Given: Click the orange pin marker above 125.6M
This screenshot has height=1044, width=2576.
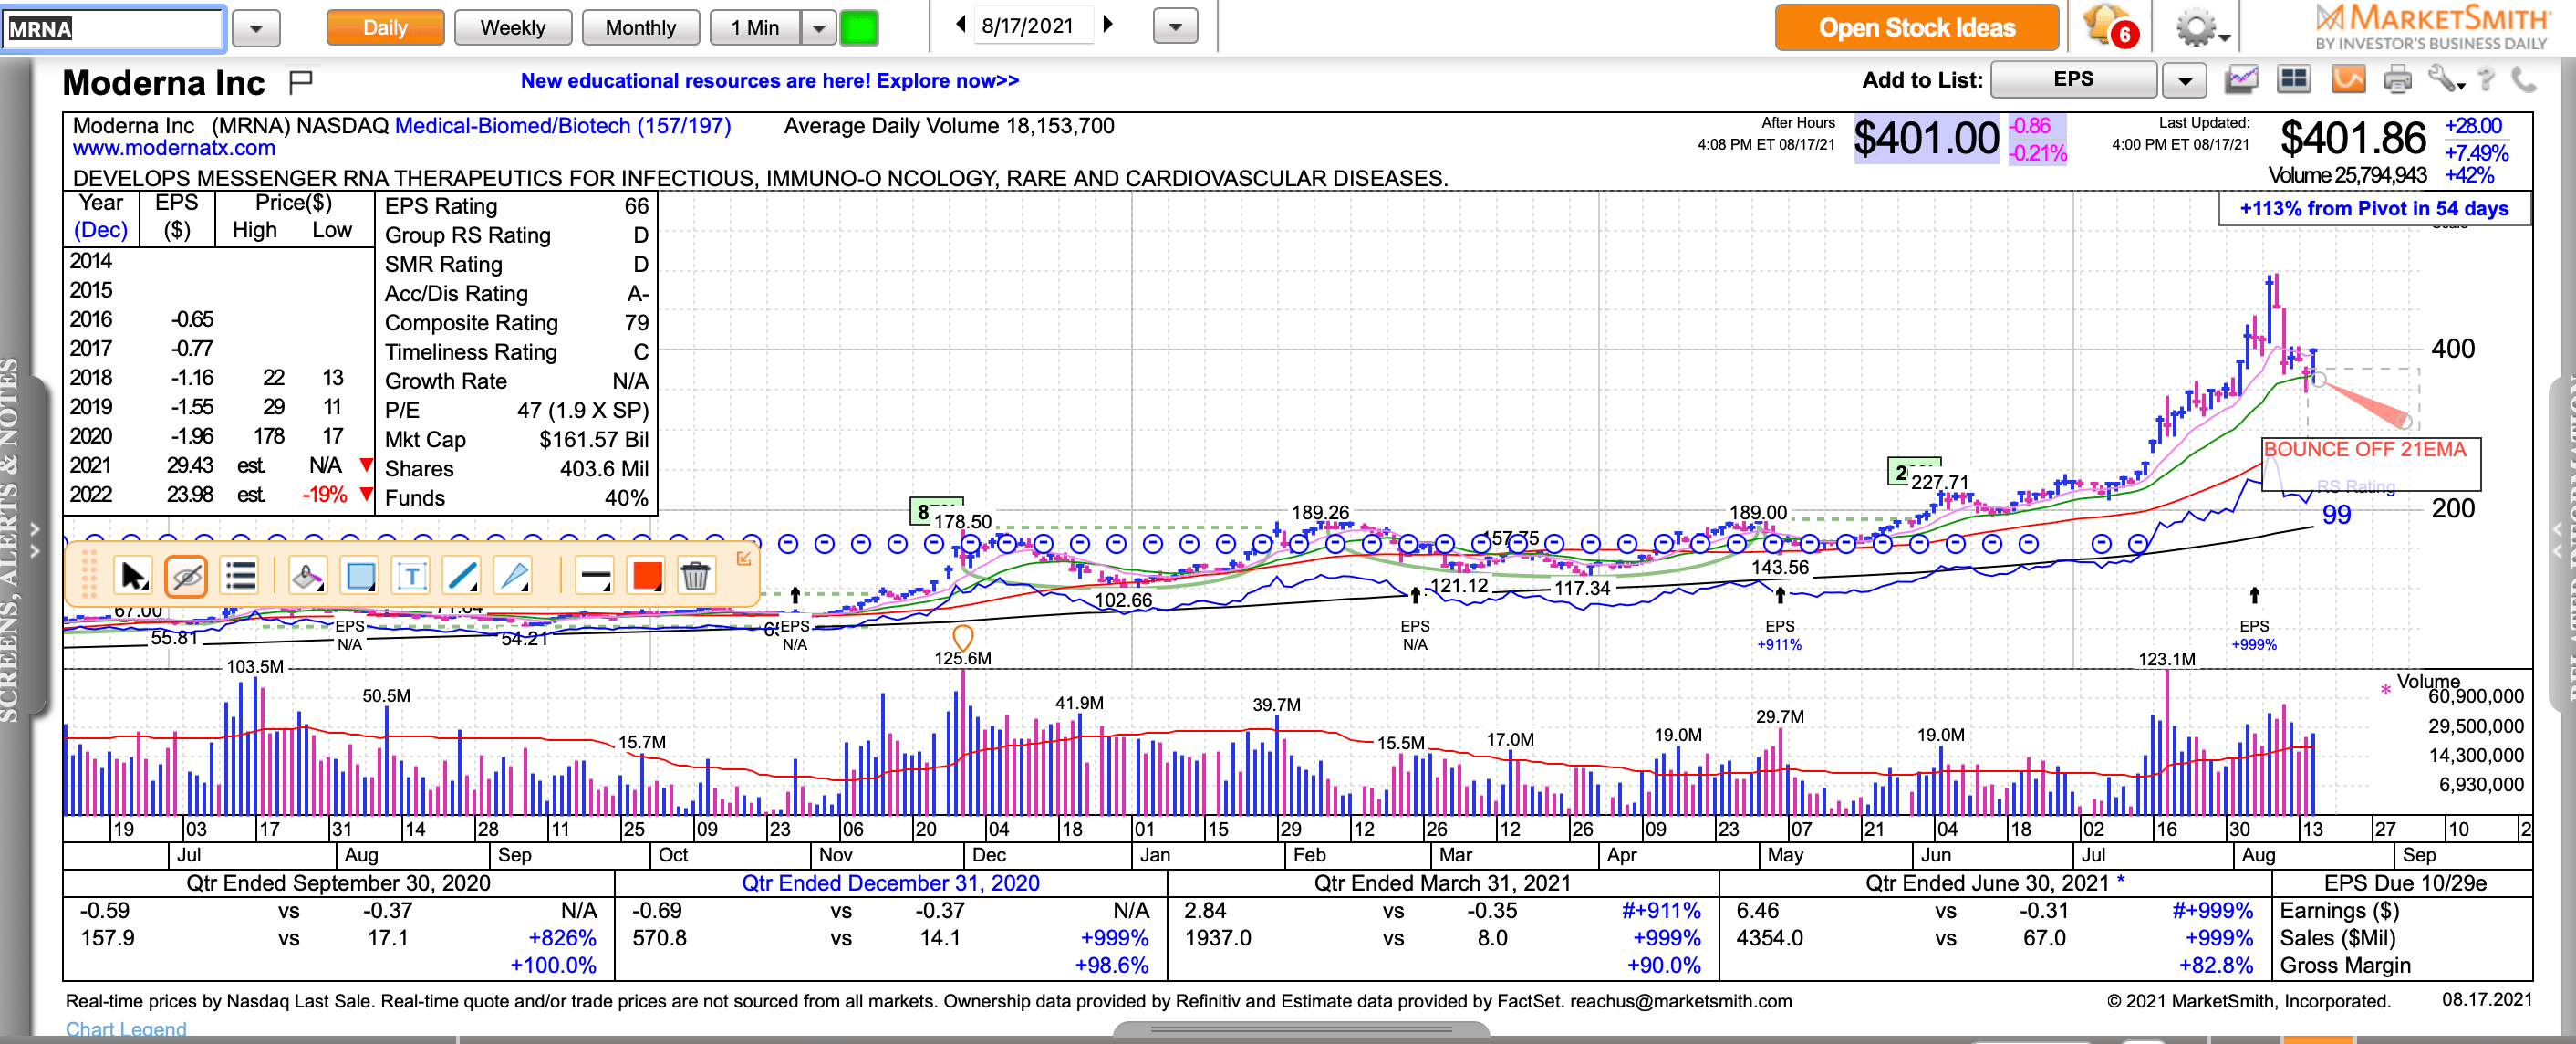Looking at the screenshot, I should (963, 637).
